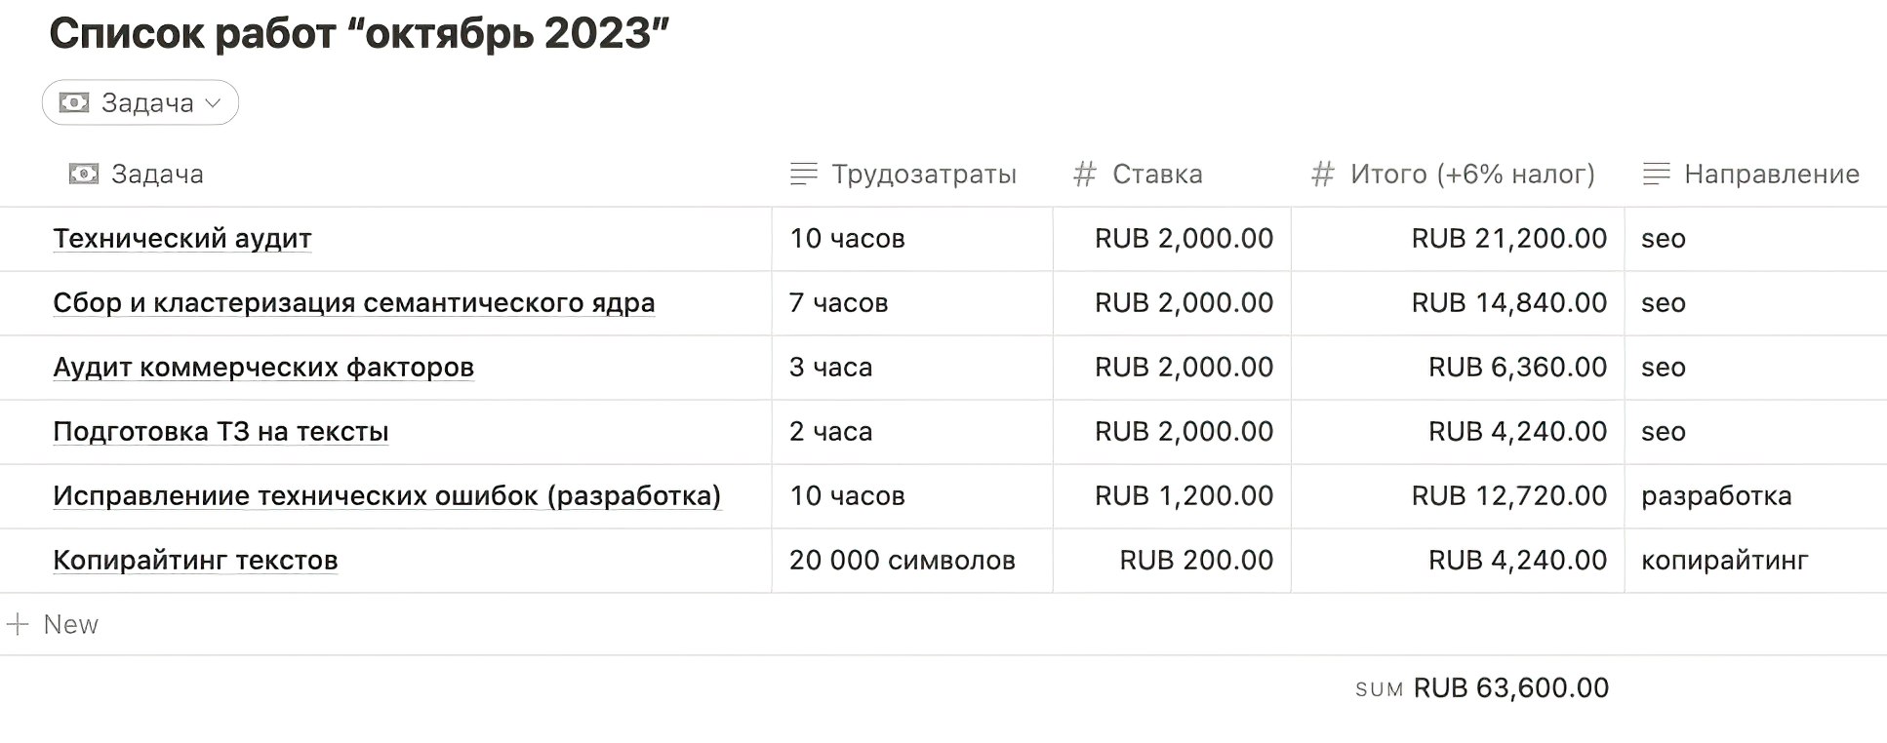Click the разработка direction cell
Image resolution: width=1887 pixels, height=743 pixels.
1716,495
